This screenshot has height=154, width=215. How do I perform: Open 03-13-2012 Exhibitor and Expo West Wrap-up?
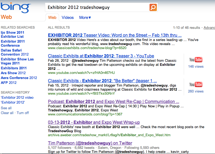(94, 122)
